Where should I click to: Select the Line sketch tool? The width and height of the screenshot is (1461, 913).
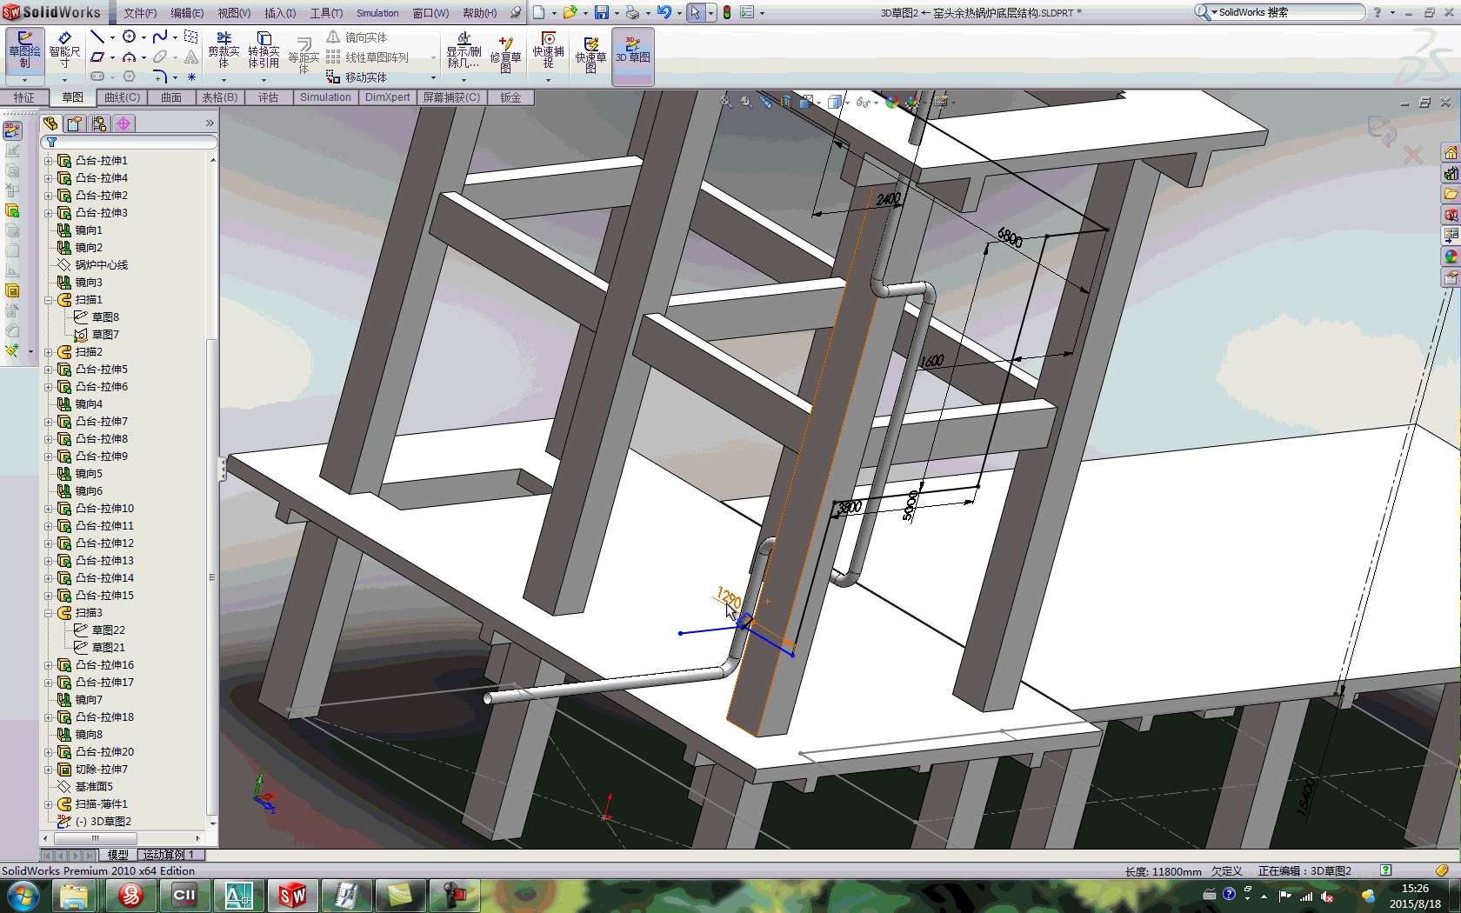pos(97,37)
